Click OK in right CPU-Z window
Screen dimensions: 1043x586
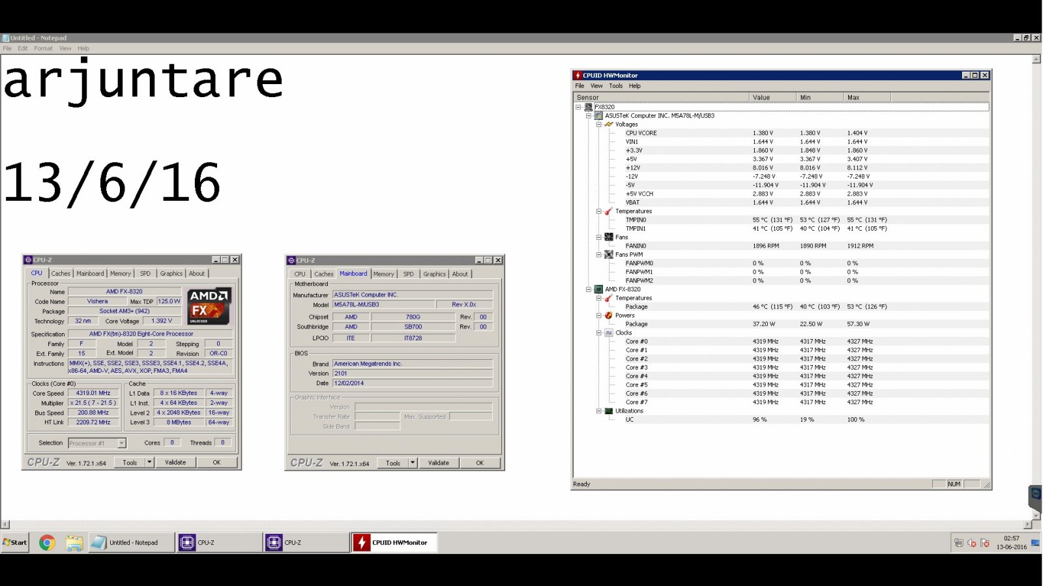[x=480, y=463]
